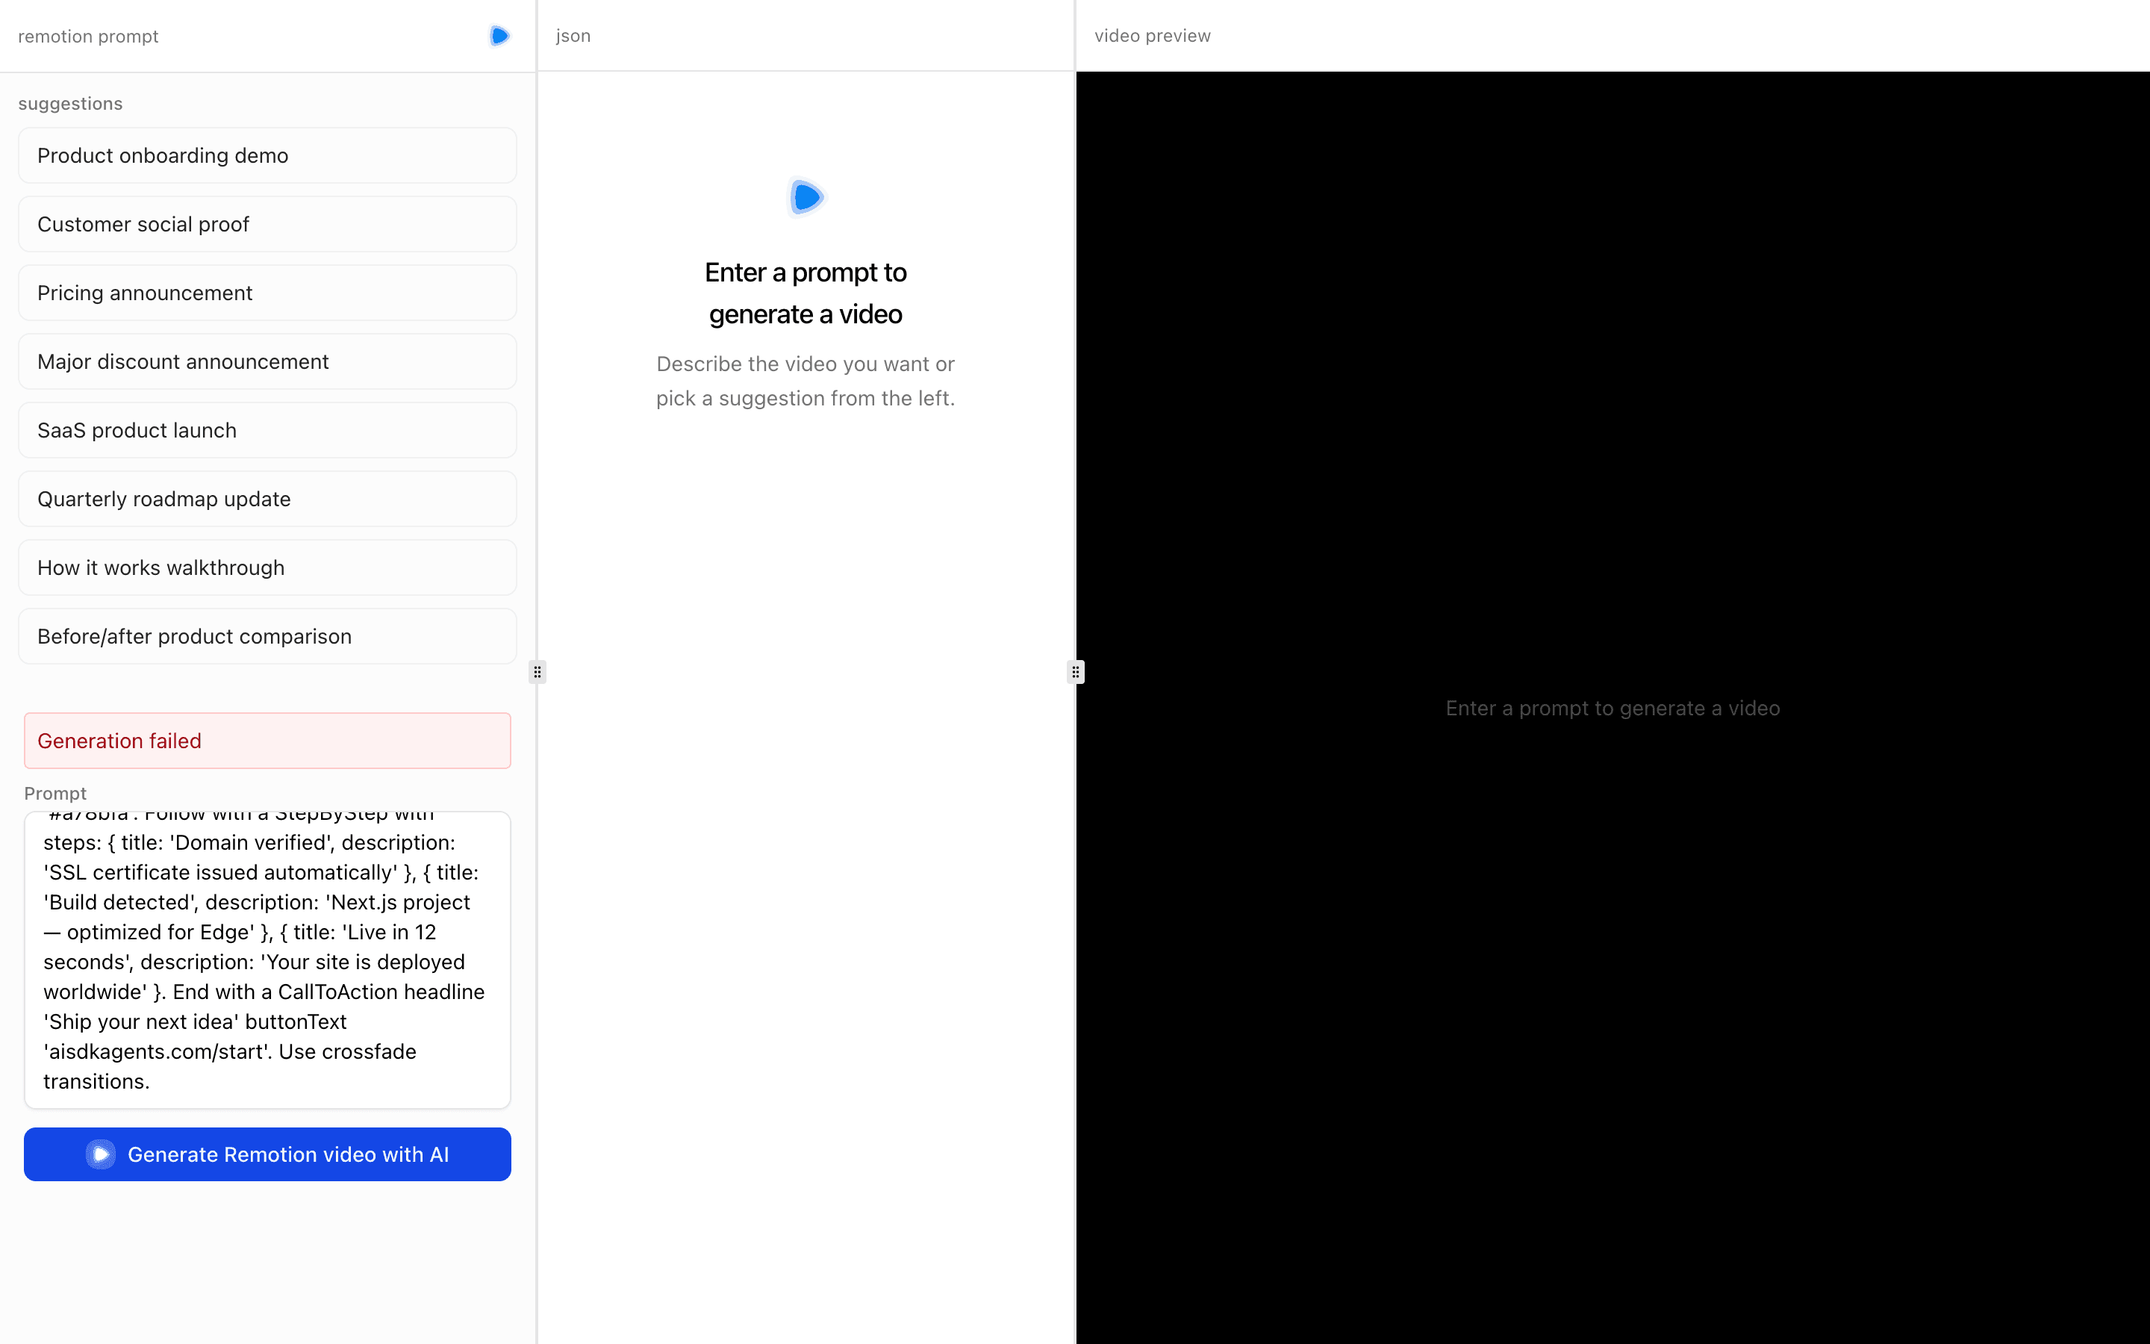The width and height of the screenshot is (2150, 1344).
Task: Click "Generate Remotion video with AI"
Action: point(267,1154)
